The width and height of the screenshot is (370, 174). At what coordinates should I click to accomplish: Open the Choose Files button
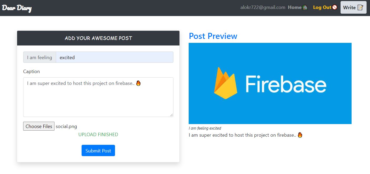(x=39, y=126)
